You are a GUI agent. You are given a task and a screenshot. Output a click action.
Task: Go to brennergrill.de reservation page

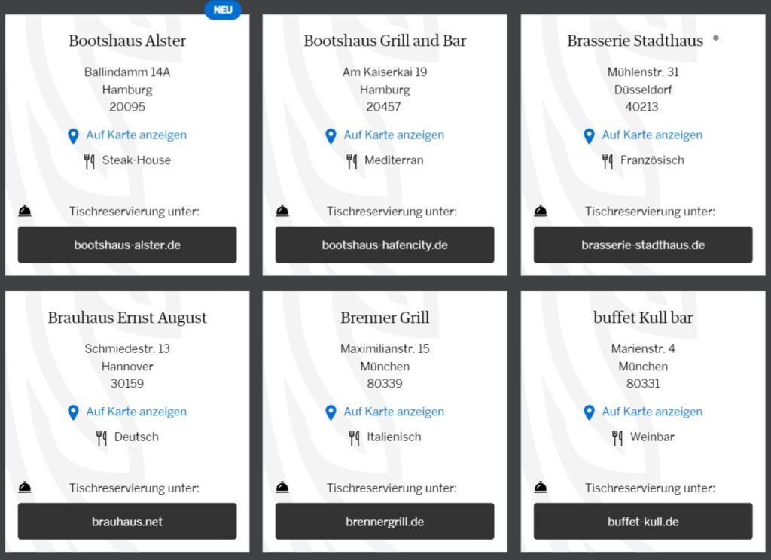(385, 522)
